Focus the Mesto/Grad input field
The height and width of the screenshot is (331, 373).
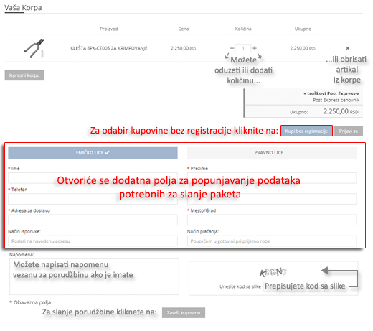click(272, 220)
